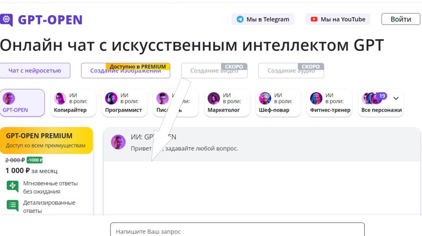Click the GPT-OPEN PREMIUM banner
This screenshot has width=422, height=236.
[x=46, y=140]
